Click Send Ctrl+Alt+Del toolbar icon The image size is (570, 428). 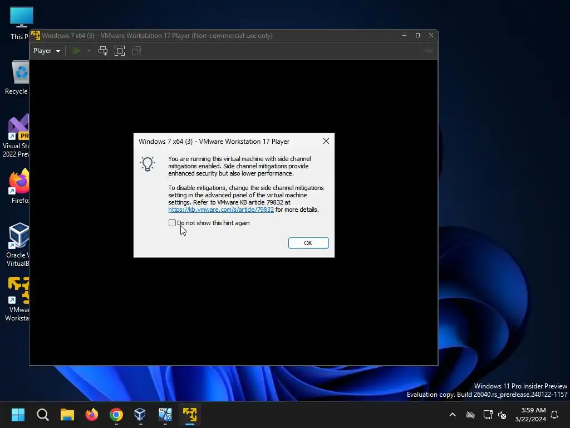coord(103,51)
